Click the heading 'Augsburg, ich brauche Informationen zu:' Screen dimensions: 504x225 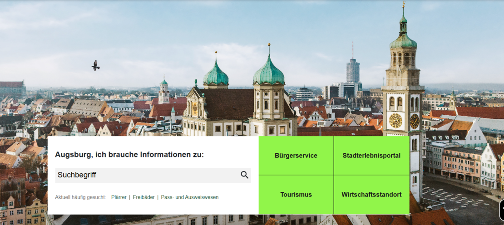pos(129,155)
